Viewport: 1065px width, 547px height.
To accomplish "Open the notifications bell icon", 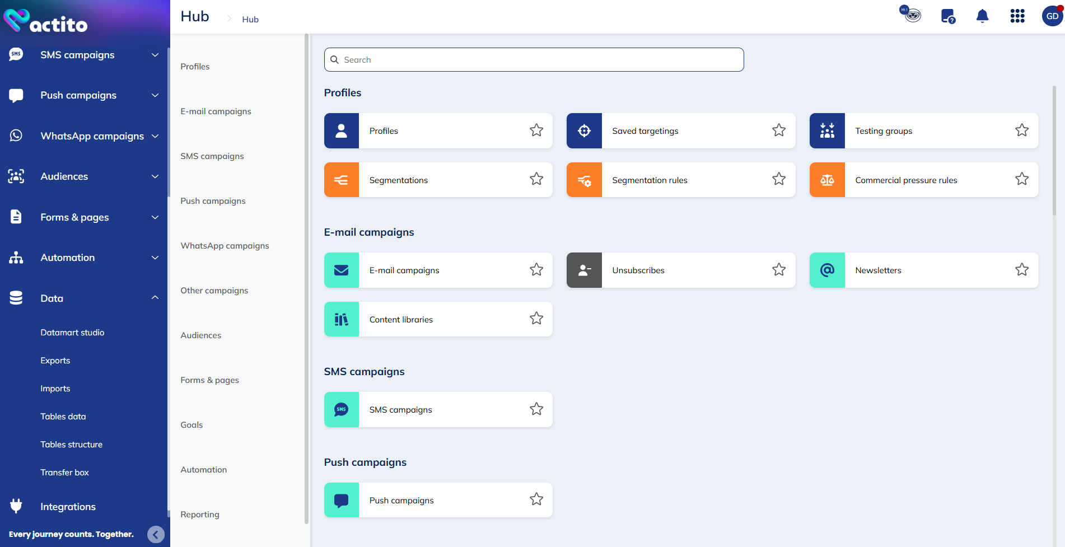I will (x=982, y=16).
